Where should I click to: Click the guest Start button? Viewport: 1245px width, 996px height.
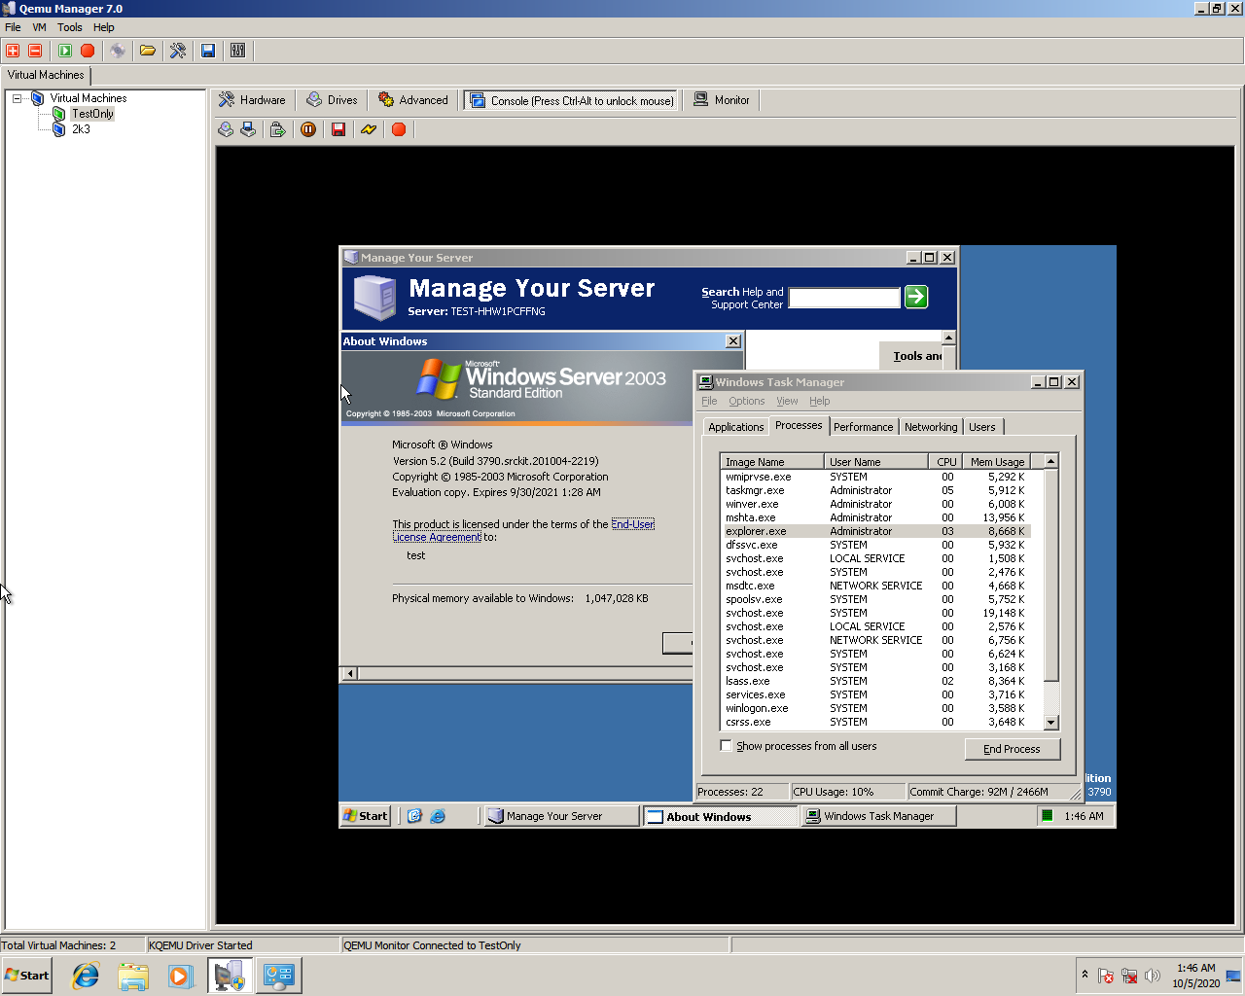pyautogui.click(x=366, y=816)
